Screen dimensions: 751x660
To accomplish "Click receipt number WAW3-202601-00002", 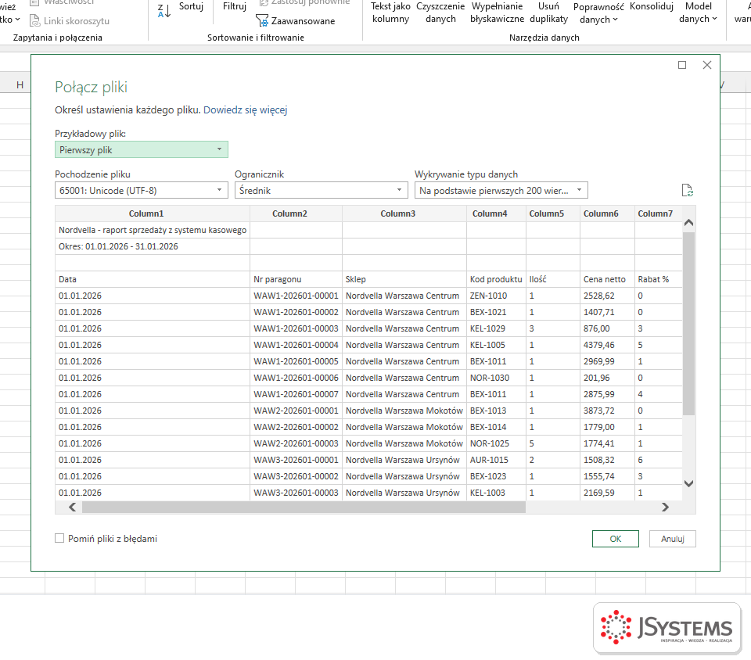I will click(296, 476).
